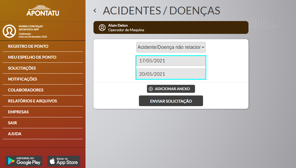
Task: Click Adicionar Anexo button
Action: click(x=171, y=89)
